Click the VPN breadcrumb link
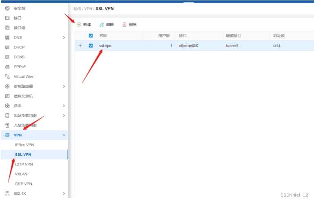 88,9
